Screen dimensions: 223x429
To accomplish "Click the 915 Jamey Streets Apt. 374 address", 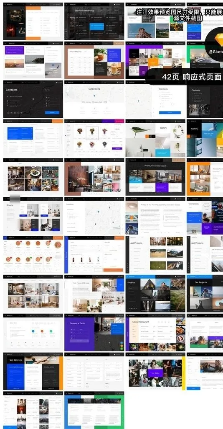I will [x=94, y=102].
